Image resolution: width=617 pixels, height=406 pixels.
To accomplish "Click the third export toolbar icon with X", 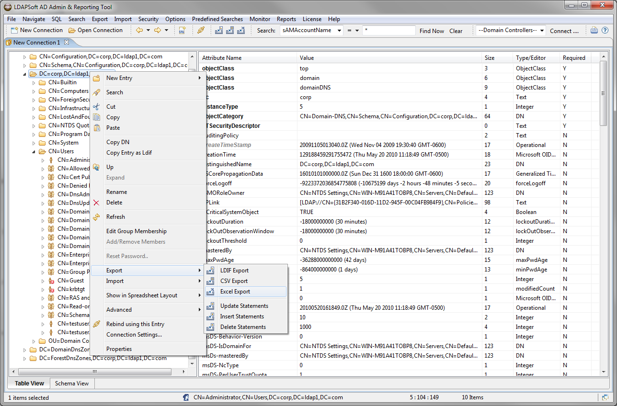I will point(241,30).
